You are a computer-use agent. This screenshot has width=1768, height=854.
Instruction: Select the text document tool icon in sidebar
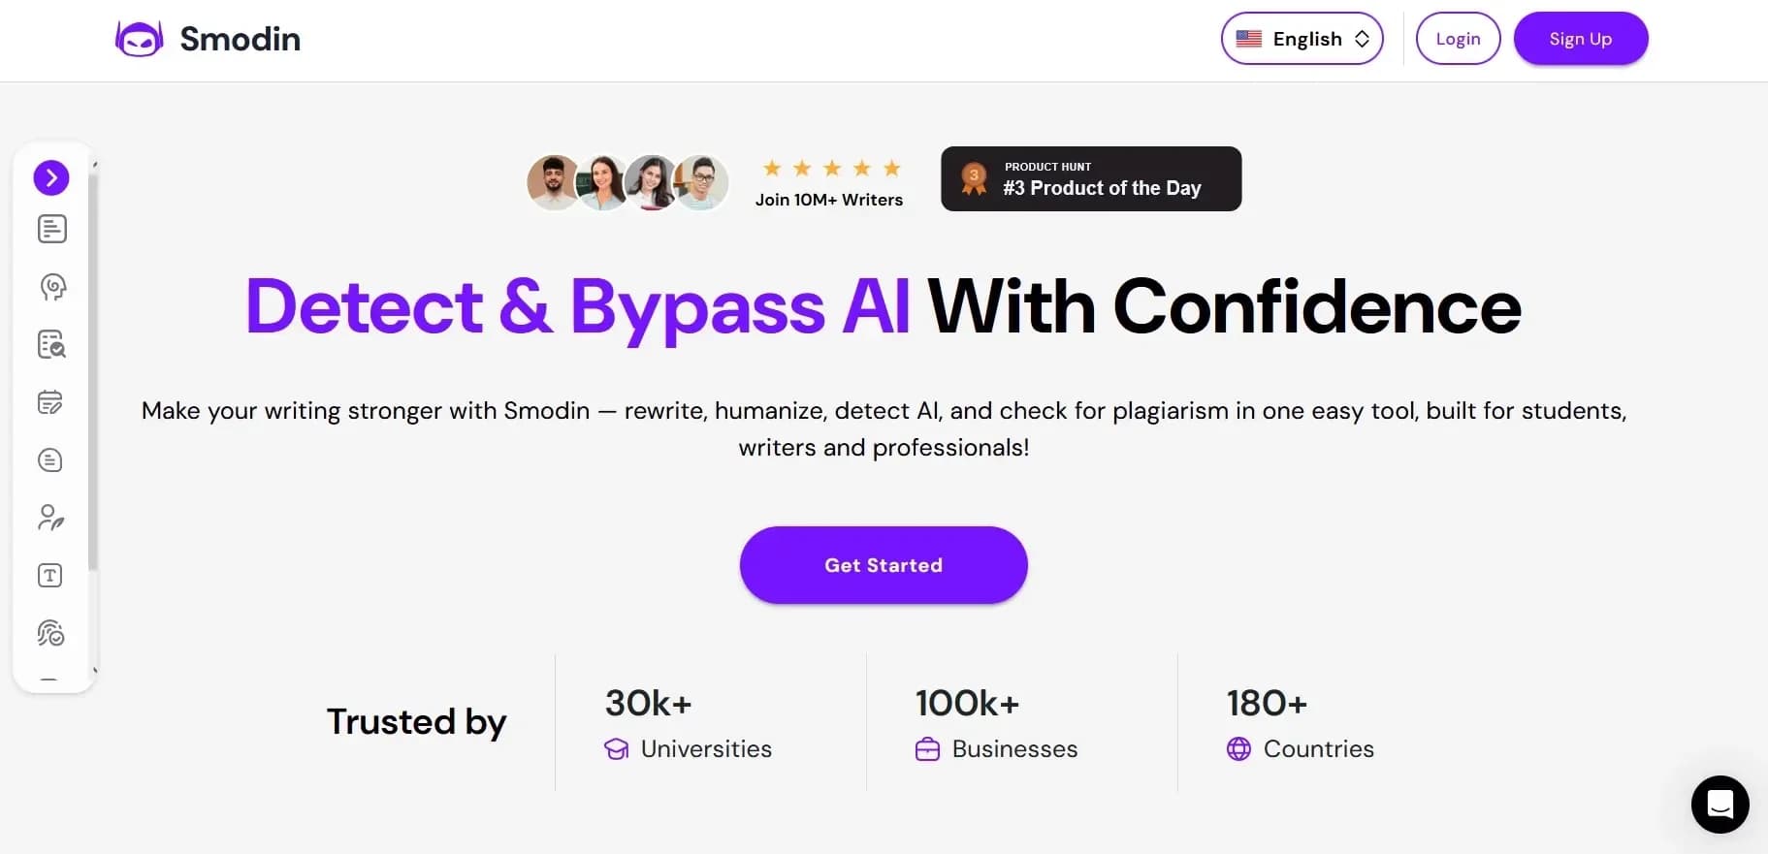tap(51, 229)
